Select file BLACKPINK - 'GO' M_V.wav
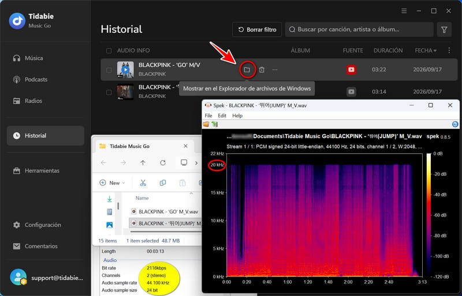Image resolution: width=462 pixels, height=296 pixels. click(164, 212)
